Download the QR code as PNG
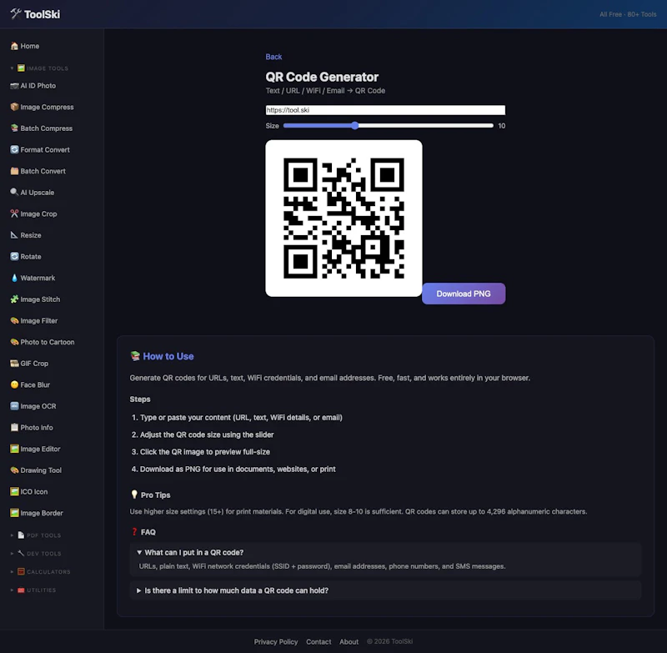The image size is (667, 653). point(464,294)
